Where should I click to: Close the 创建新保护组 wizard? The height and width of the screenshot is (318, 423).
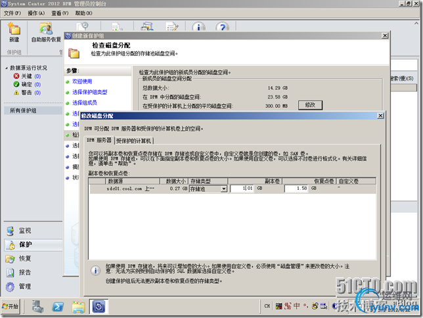[385, 35]
